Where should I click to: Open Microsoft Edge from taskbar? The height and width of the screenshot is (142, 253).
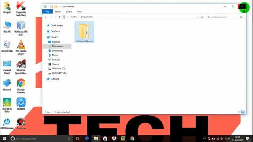(x=87, y=138)
